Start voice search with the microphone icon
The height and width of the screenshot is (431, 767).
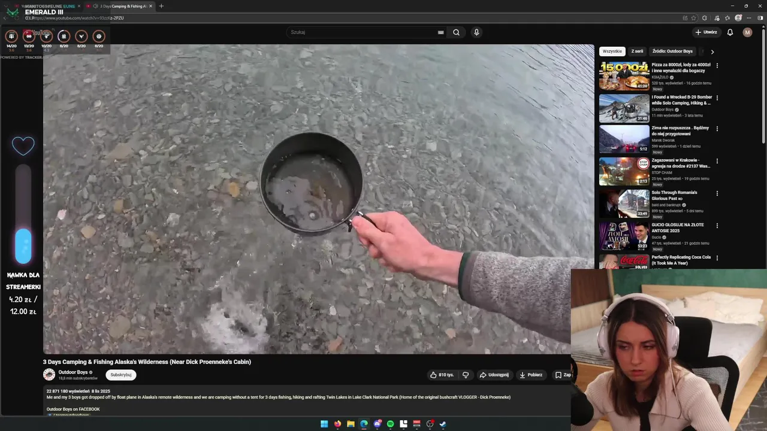(x=476, y=32)
